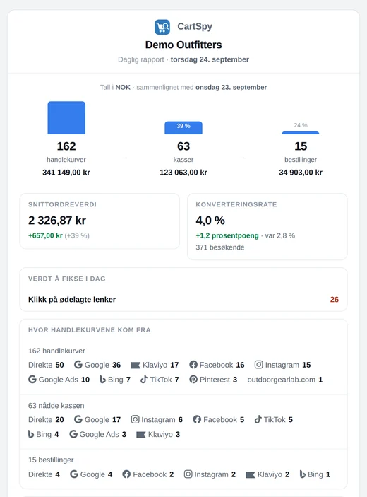Screen dimensions: 367x497
Task: Click the Konverteringsrate card heading
Action: (236, 204)
